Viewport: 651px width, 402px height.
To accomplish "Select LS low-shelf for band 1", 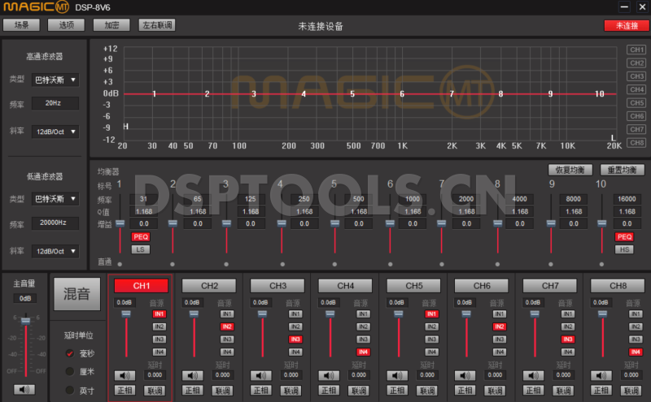I will coord(141,249).
